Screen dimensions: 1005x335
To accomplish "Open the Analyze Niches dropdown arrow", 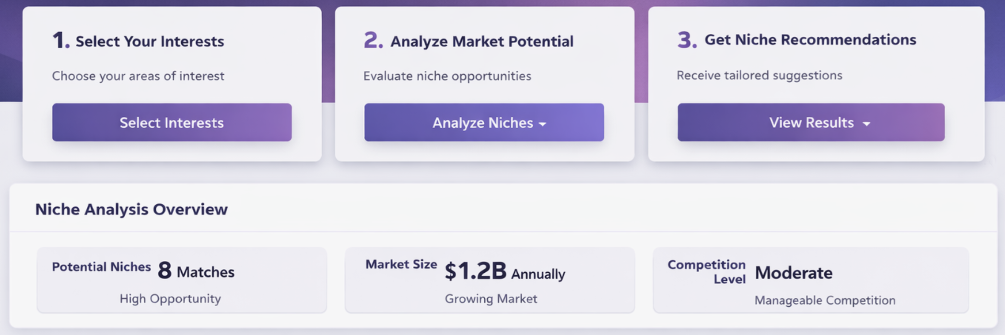I will pyautogui.click(x=542, y=124).
